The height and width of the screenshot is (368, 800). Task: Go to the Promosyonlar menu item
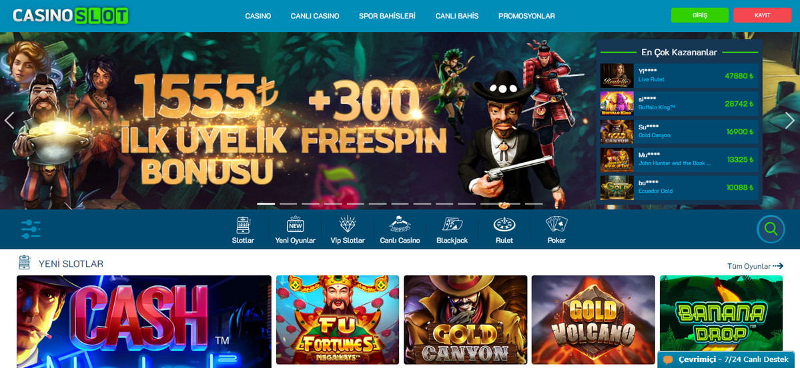526,16
